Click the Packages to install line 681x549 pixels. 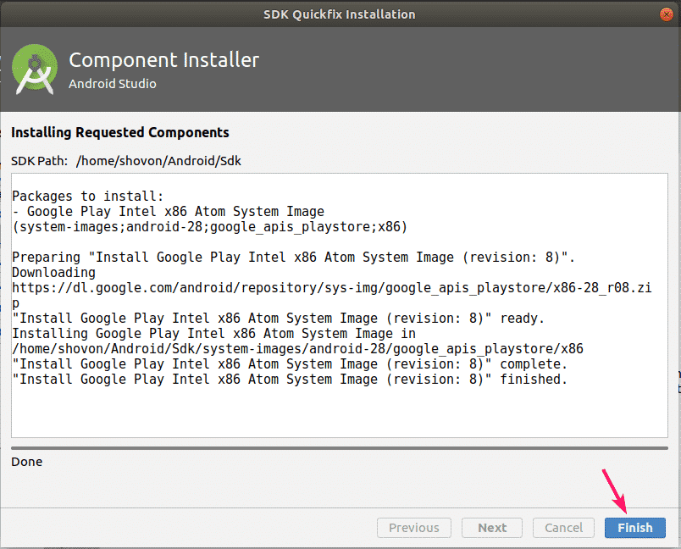click(88, 197)
